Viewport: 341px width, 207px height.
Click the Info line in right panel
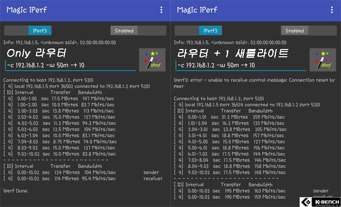pos(230,42)
